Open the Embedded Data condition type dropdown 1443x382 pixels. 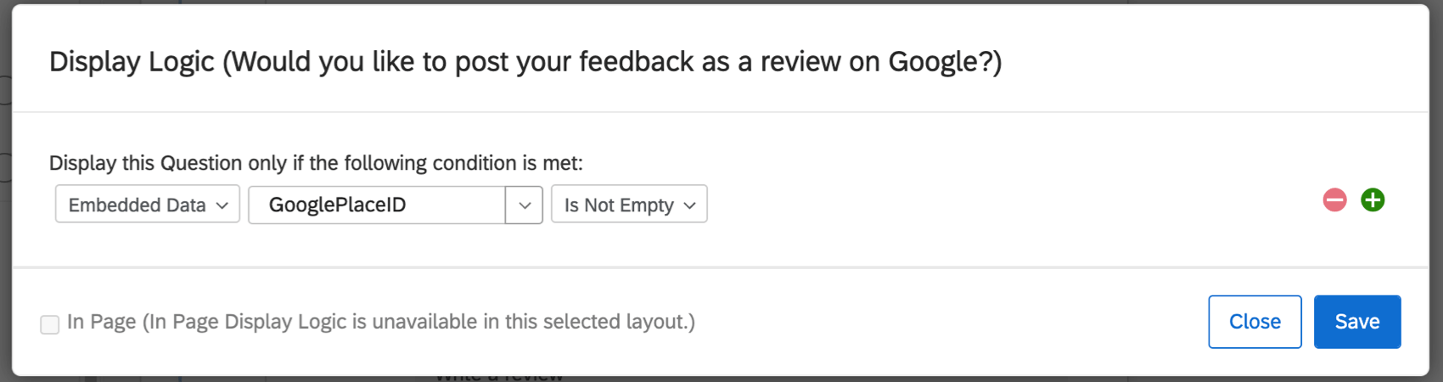pyautogui.click(x=148, y=205)
